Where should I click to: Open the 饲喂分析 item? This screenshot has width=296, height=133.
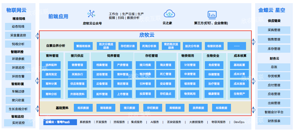18,44
